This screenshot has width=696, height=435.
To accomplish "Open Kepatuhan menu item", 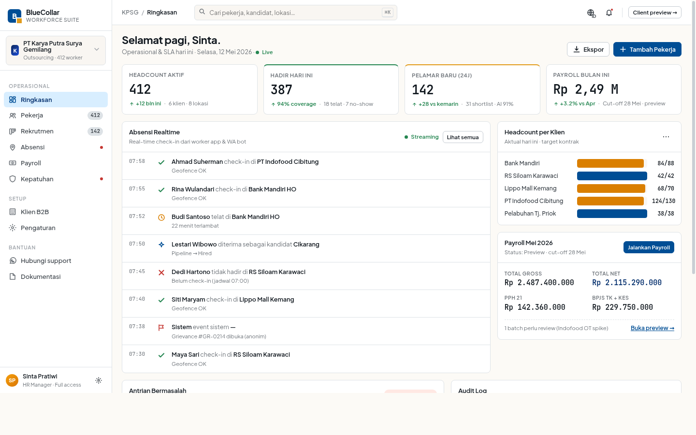I will tap(56, 179).
